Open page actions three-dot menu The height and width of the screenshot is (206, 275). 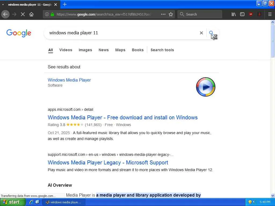(163, 14)
